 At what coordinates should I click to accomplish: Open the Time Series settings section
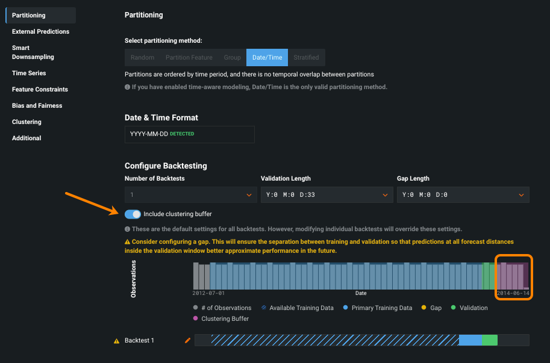point(29,73)
